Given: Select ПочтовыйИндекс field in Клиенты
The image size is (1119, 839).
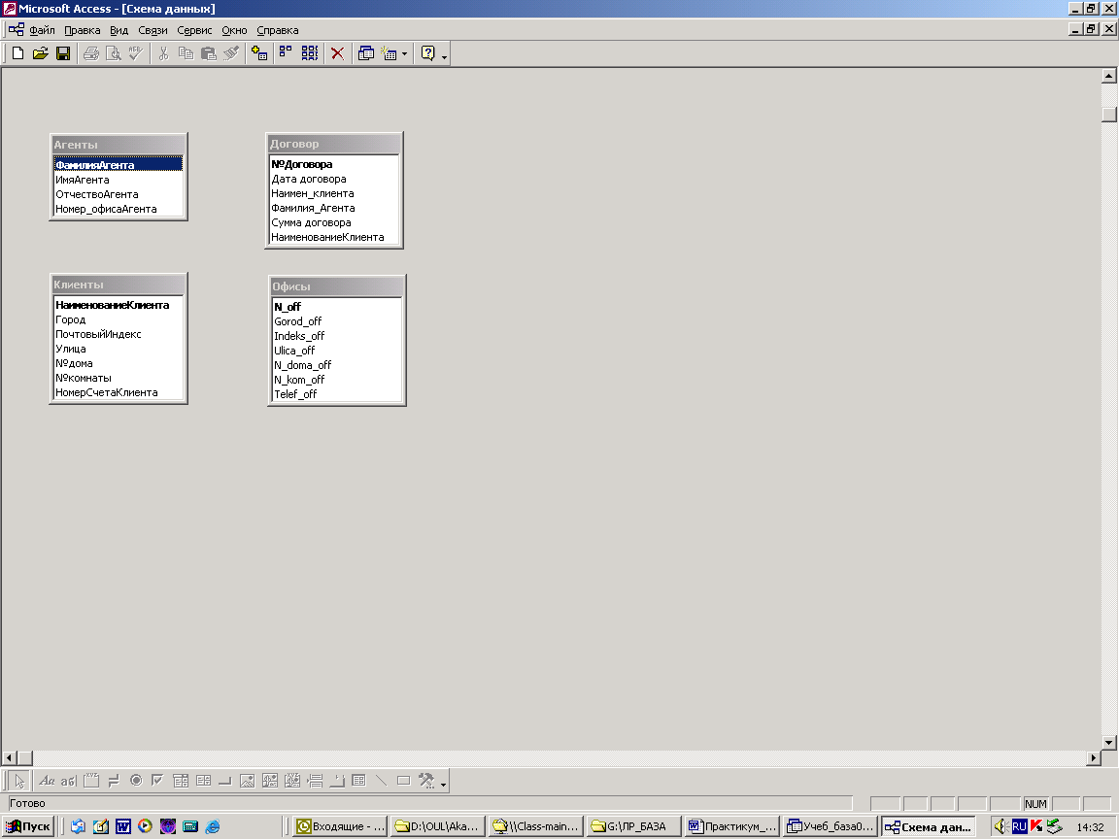Looking at the screenshot, I should (119, 334).
